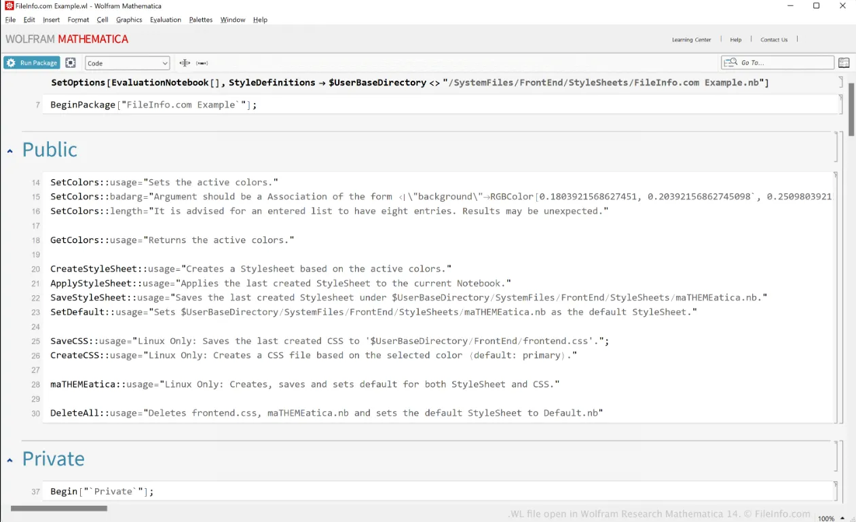
Task: Collapse the Private section
Action: (x=10, y=460)
